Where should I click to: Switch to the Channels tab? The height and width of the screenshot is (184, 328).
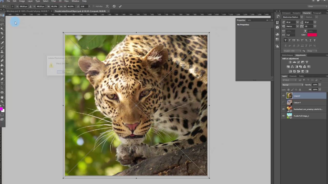(x=293, y=76)
